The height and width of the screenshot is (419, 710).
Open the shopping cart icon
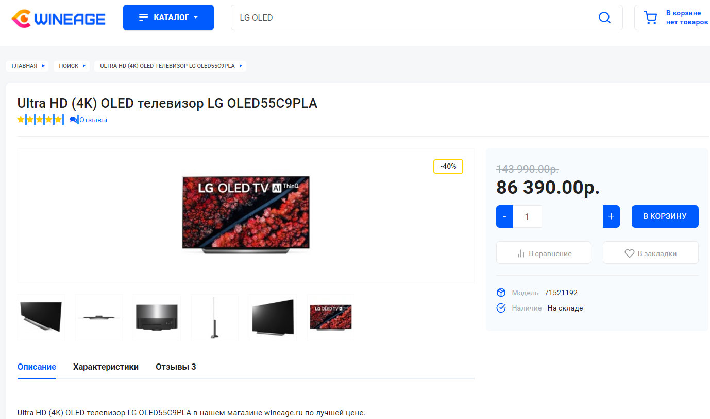[650, 18]
